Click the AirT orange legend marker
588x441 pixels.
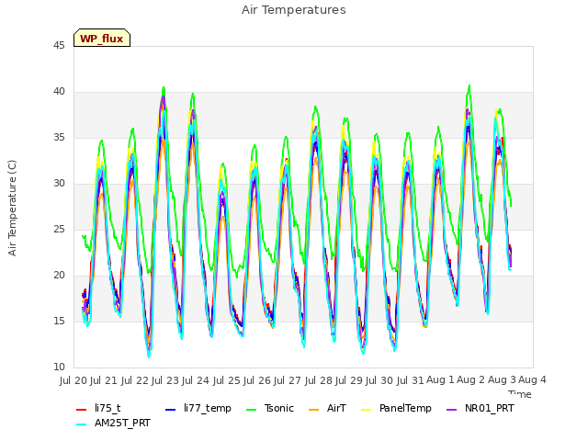coord(314,410)
